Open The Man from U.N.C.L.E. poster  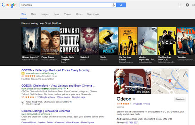click(167, 41)
